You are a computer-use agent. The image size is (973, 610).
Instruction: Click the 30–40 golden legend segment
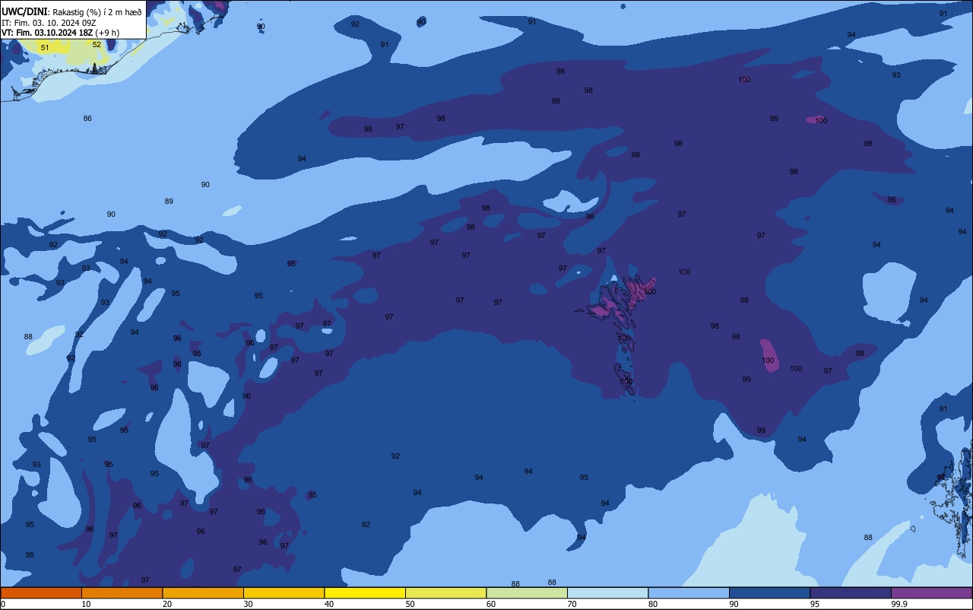pyautogui.click(x=284, y=593)
